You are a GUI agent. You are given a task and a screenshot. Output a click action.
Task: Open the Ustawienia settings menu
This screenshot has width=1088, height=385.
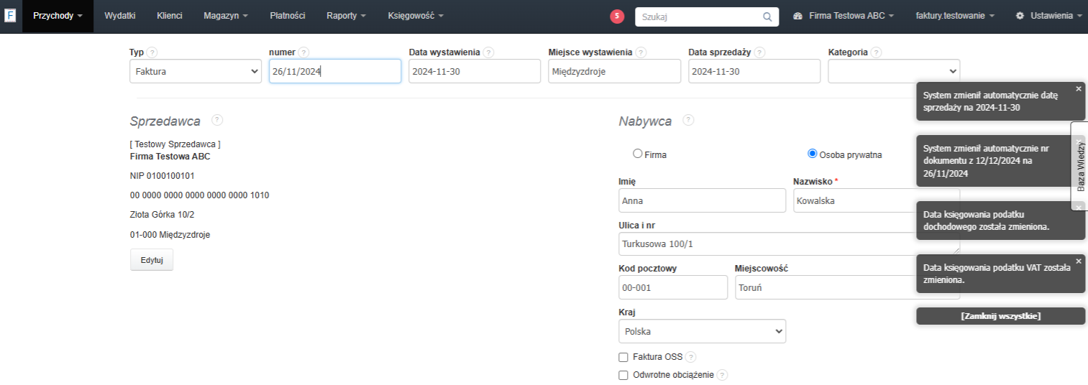point(1048,15)
